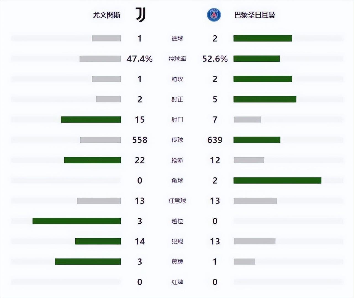Screen dimensions: 354x298
Task: Select the 进球 stat label
Action: (177, 38)
